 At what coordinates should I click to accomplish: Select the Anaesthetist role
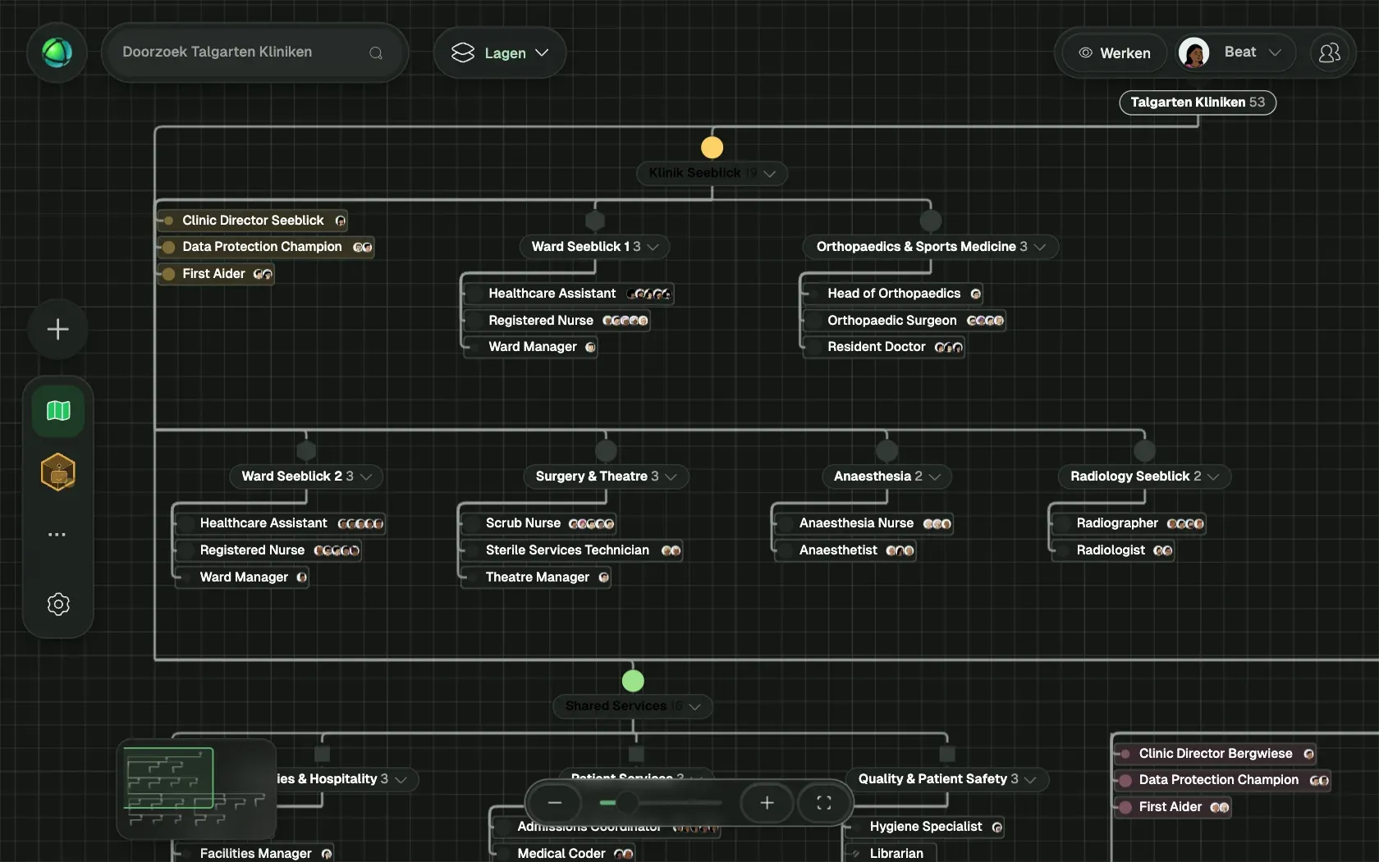tap(845, 550)
